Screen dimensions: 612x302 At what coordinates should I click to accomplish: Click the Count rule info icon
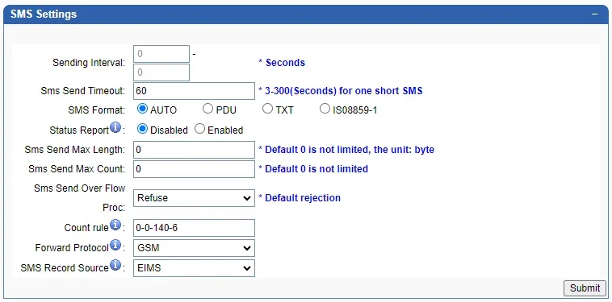[x=115, y=225]
